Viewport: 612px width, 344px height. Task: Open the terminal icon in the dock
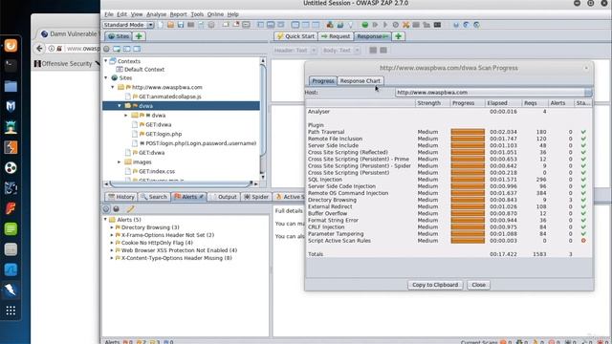click(x=11, y=66)
